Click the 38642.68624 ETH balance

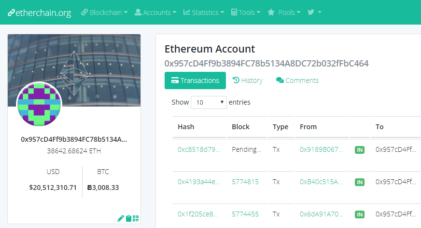click(x=74, y=151)
